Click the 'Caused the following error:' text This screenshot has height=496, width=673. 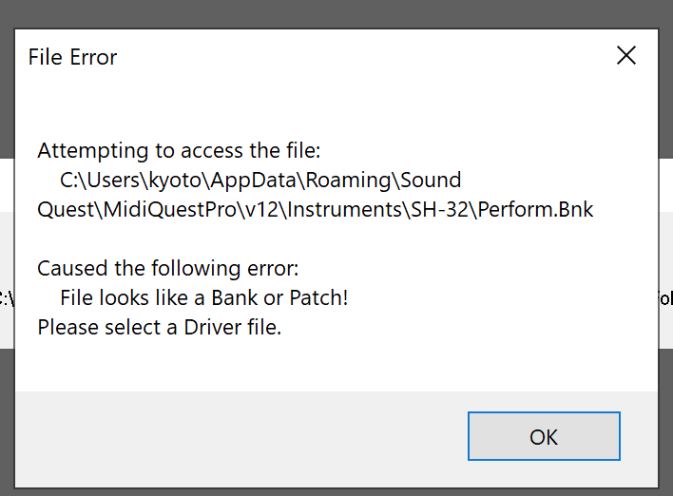tap(167, 269)
